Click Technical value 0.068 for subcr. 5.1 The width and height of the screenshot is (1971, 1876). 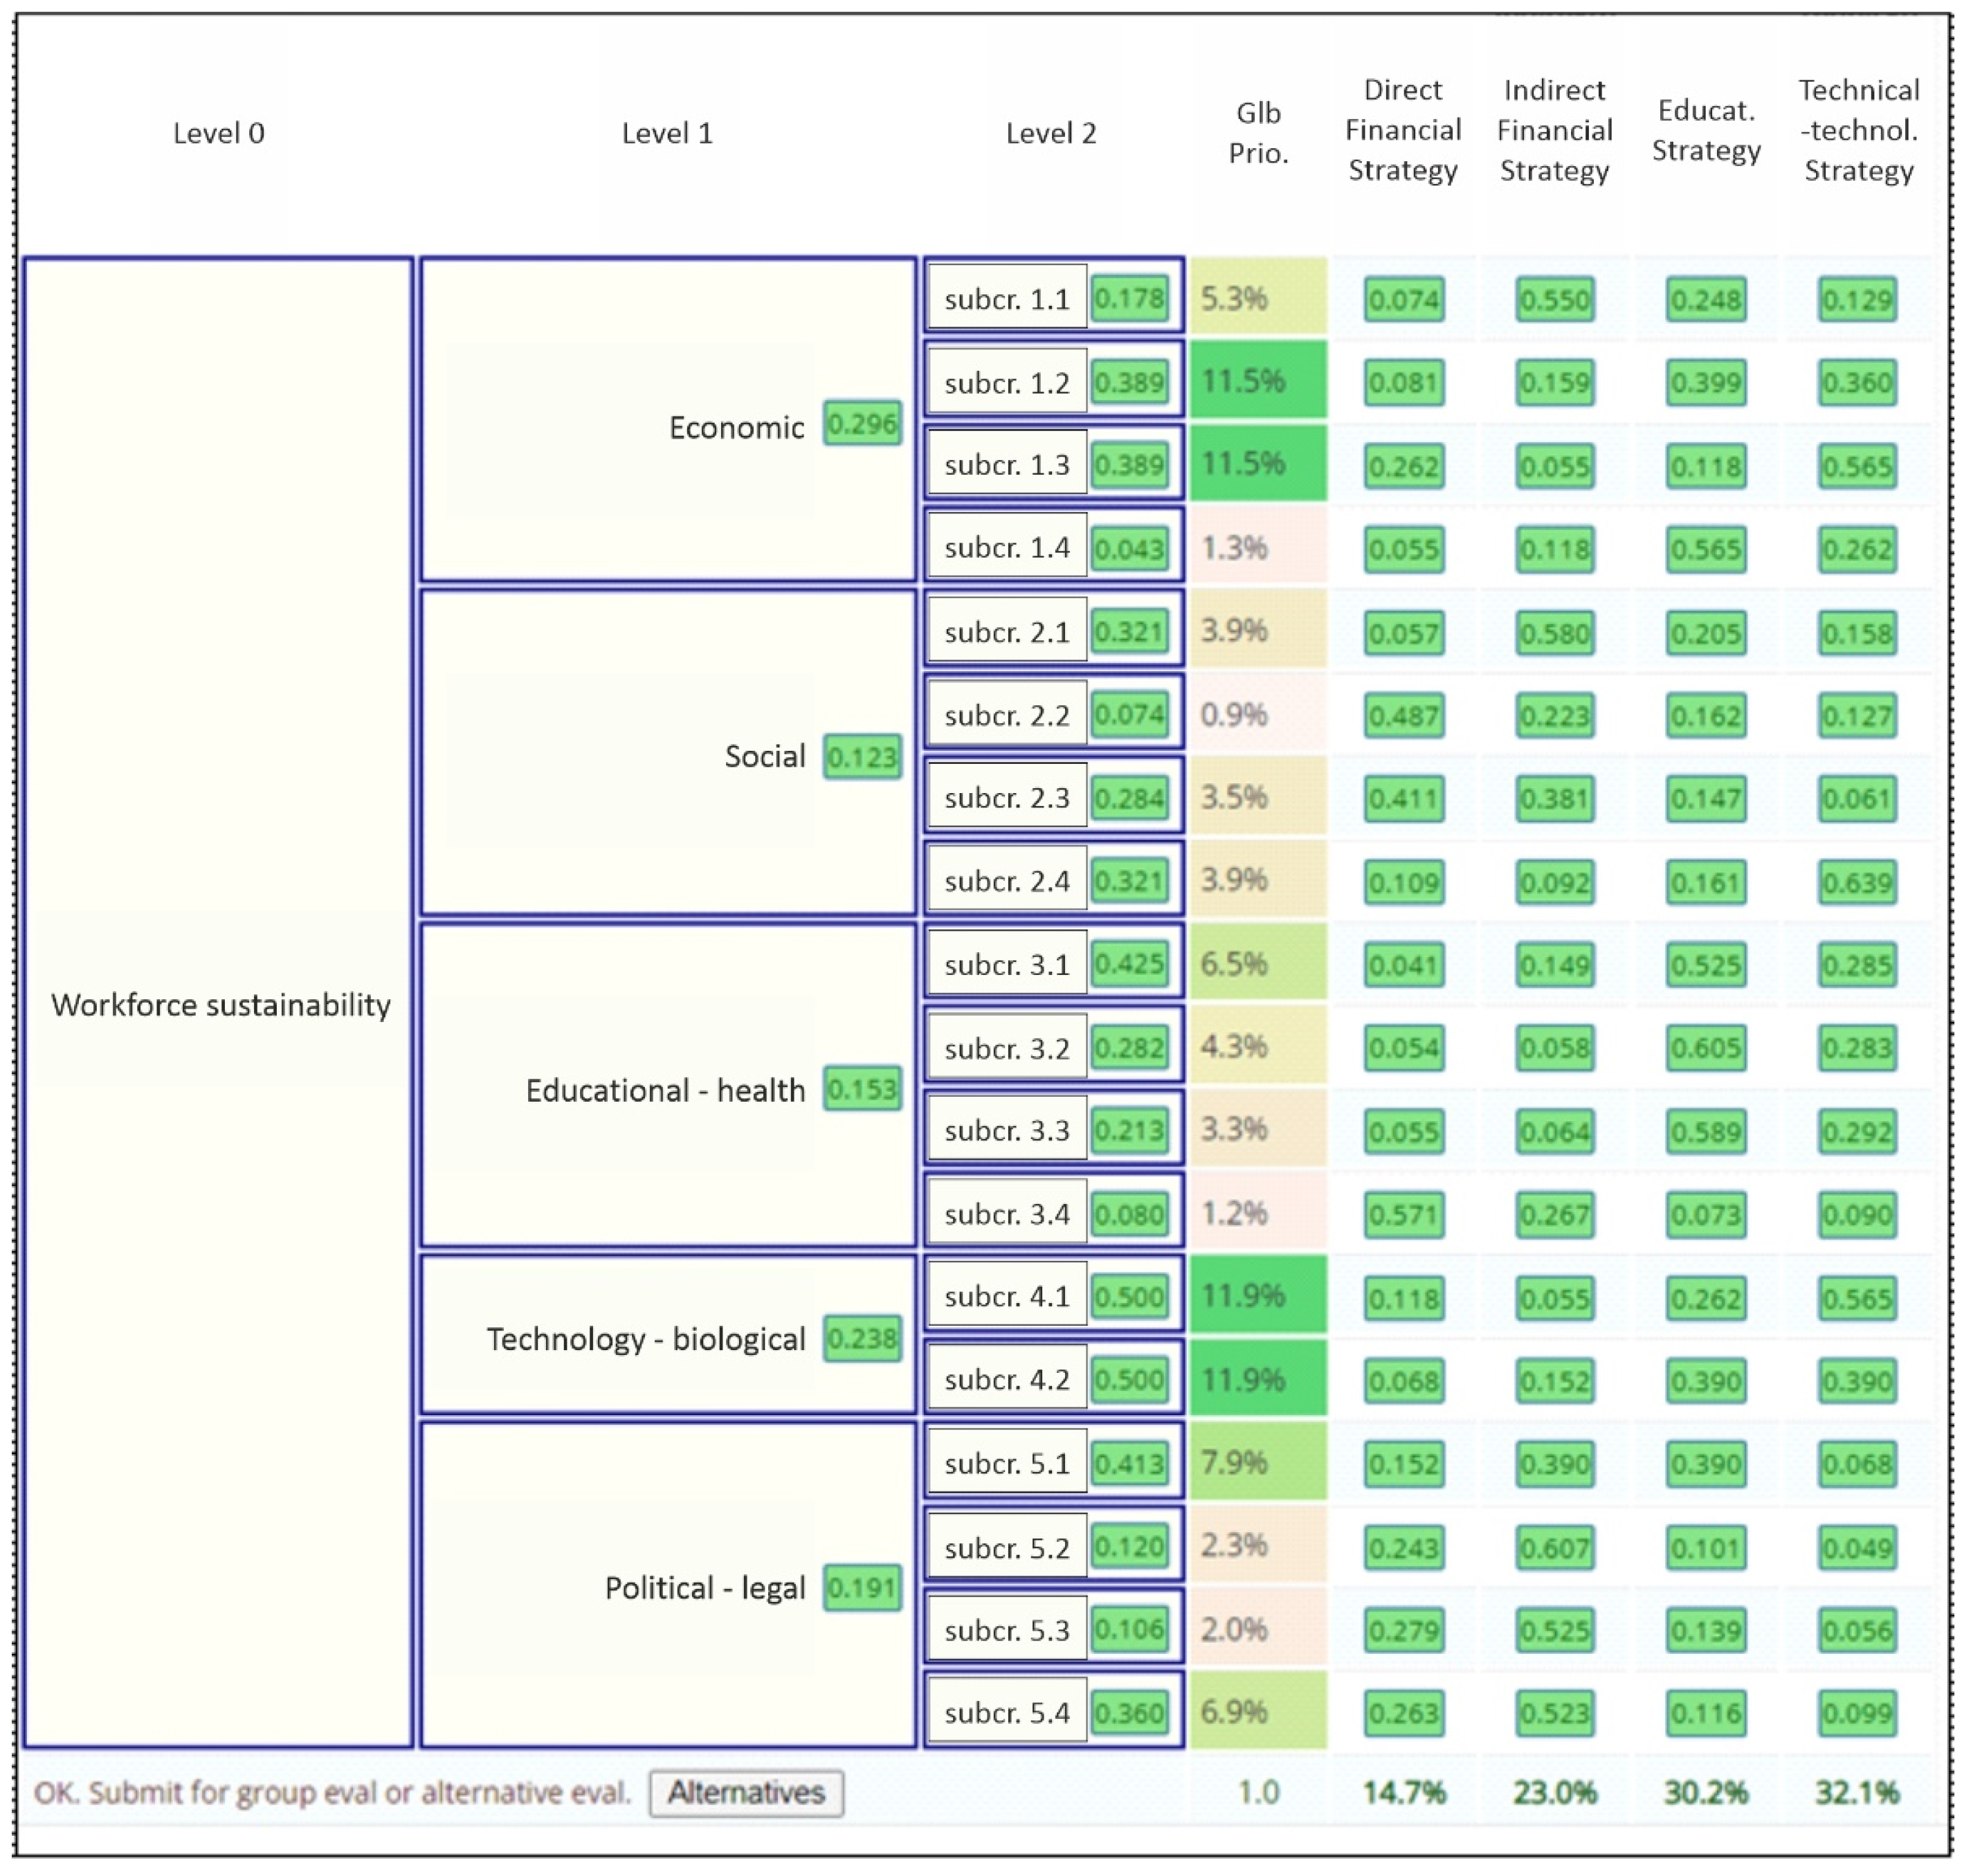click(x=1857, y=1464)
